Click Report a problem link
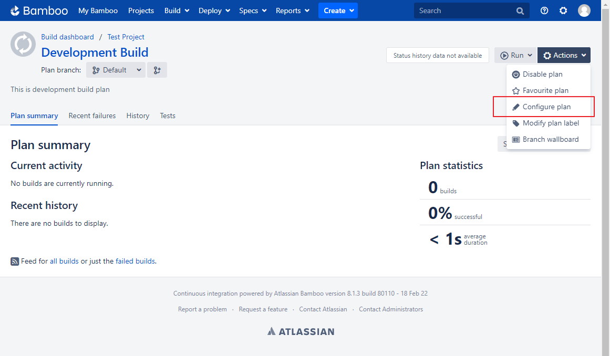610x356 pixels. click(202, 309)
